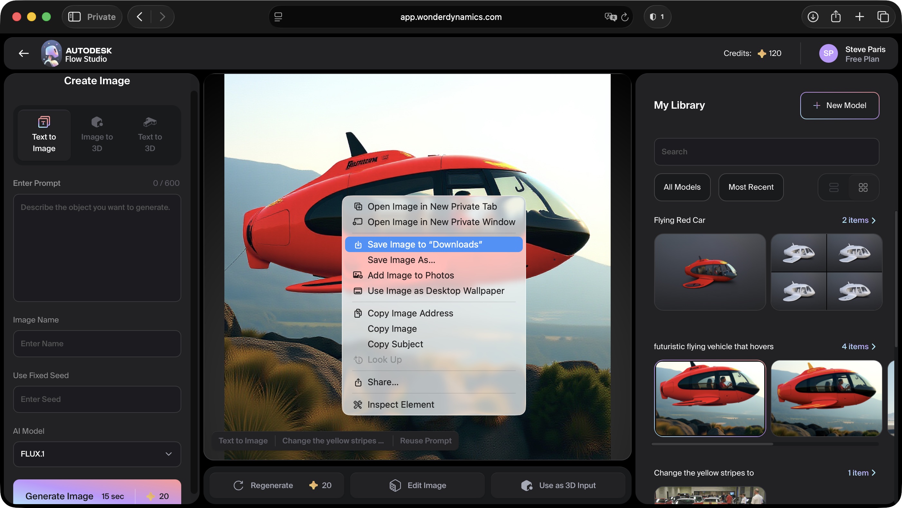Screen dimensions: 902x508
Task: Select the Image to 3D mode icon
Action: [x=97, y=122]
